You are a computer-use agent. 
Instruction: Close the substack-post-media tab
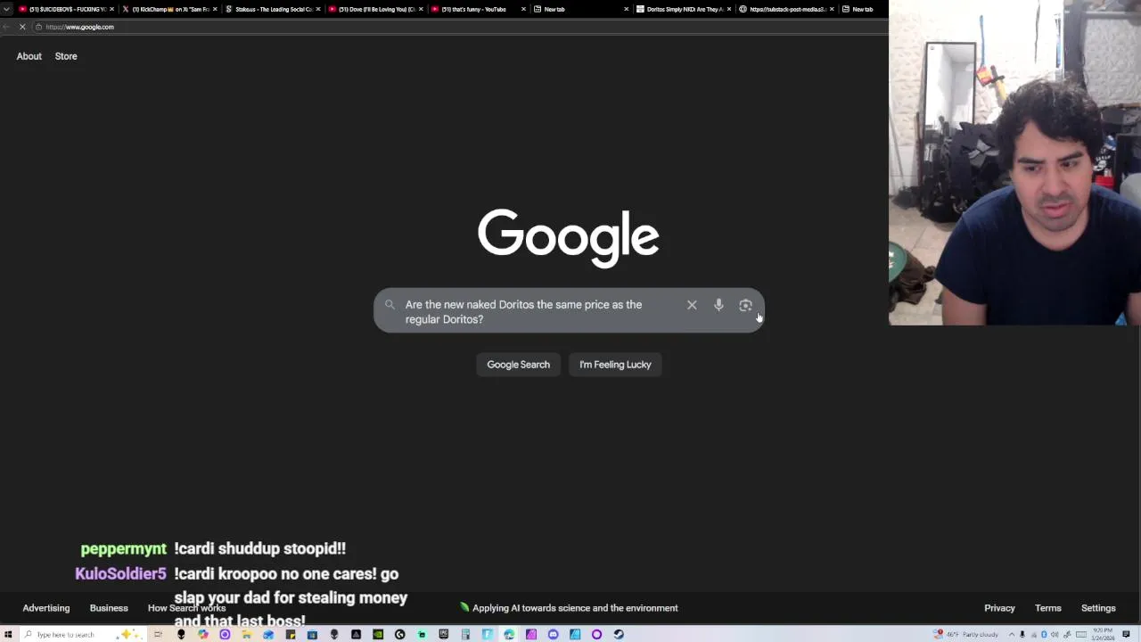pos(832,9)
